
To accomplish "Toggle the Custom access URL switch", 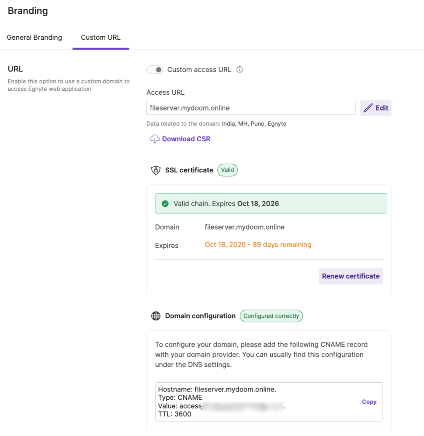I will coord(155,69).
